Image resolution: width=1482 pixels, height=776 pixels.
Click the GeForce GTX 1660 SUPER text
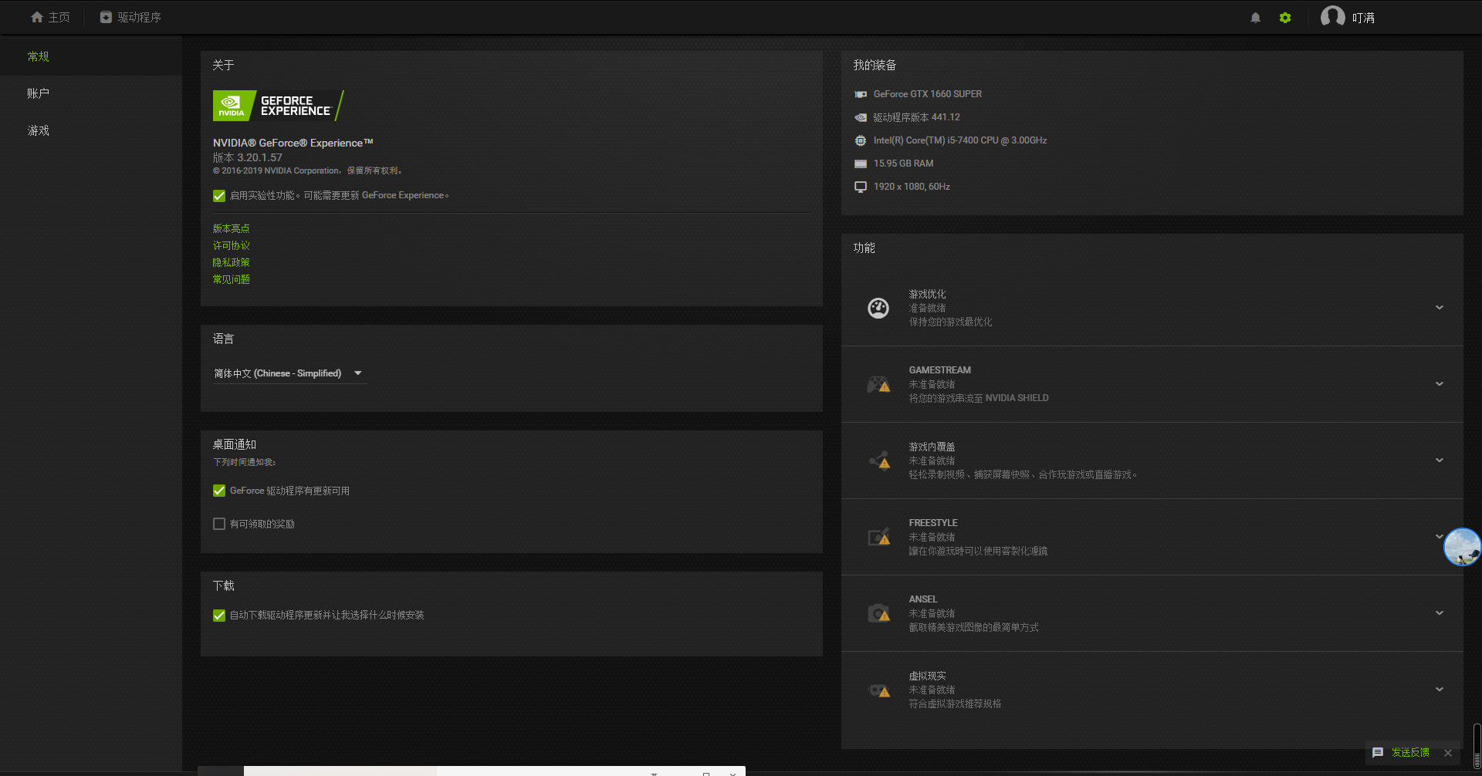click(x=928, y=94)
